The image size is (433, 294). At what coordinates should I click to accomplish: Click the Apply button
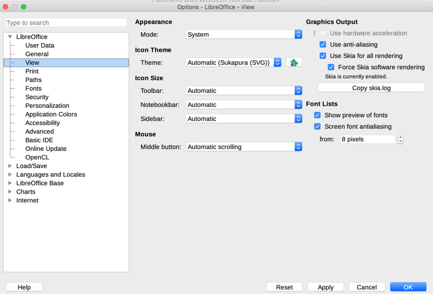[x=326, y=287]
